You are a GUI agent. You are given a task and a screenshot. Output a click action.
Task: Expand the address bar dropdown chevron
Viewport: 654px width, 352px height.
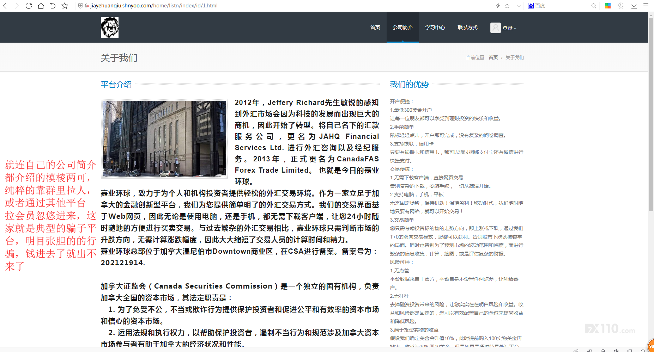tap(519, 6)
